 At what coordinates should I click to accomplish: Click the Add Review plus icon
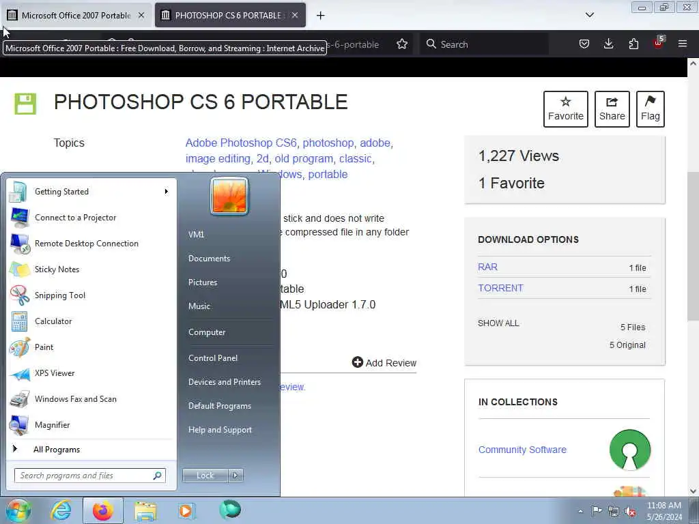point(357,362)
